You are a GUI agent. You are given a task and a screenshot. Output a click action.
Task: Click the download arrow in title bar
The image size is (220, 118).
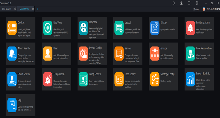coord(181,3)
